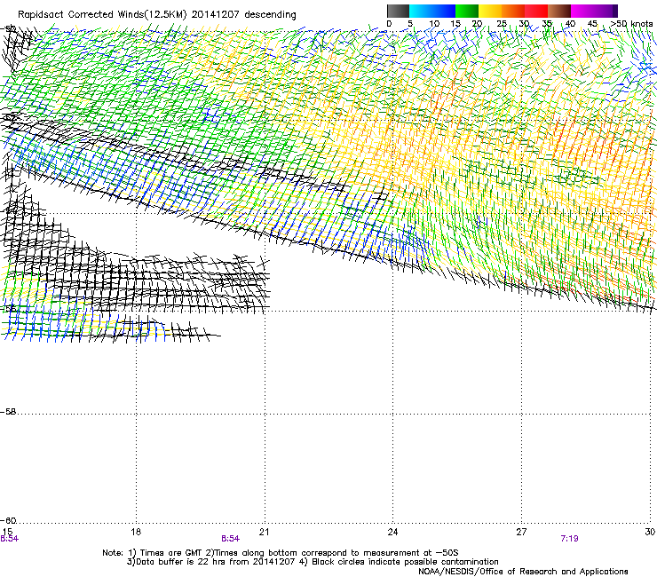This screenshot has height=577, width=657.
Task: Click the longitude 27 axis label
Action: pyautogui.click(x=521, y=532)
